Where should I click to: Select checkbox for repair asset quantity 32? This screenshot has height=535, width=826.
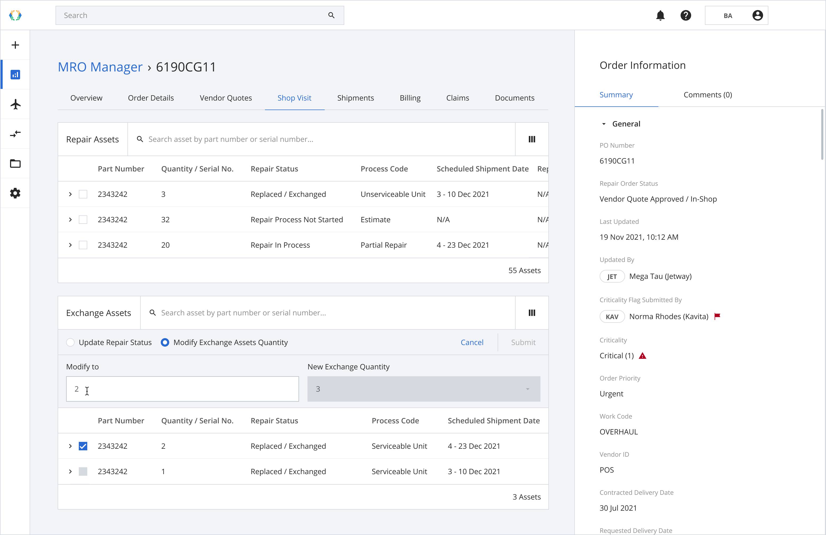coord(83,220)
